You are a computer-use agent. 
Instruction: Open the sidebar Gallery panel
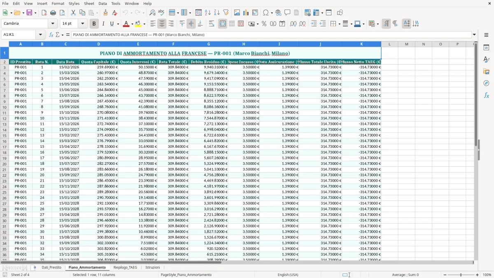tap(486, 72)
